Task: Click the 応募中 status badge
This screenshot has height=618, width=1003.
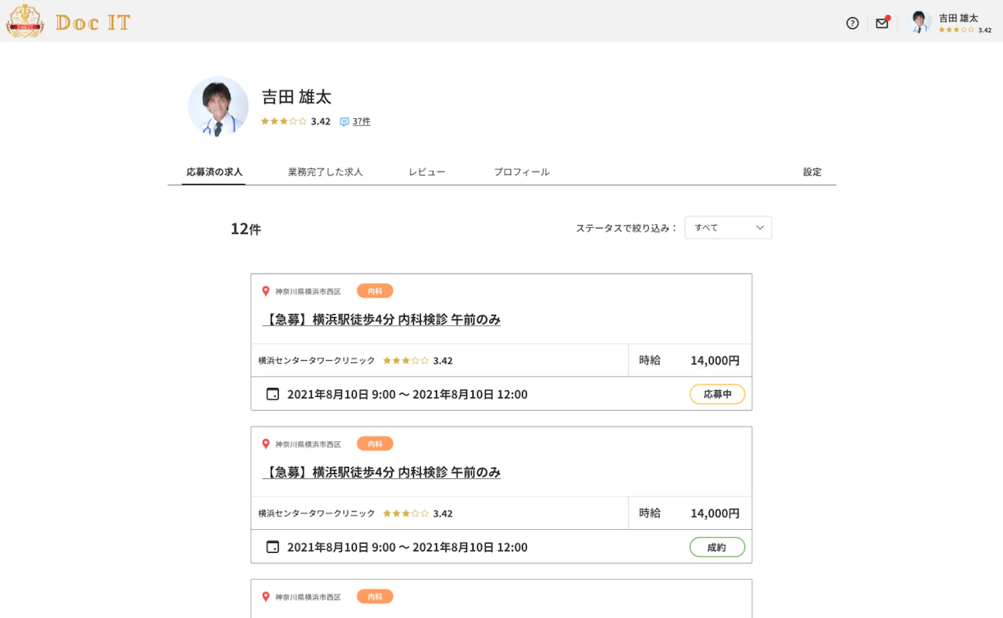Action: [717, 394]
